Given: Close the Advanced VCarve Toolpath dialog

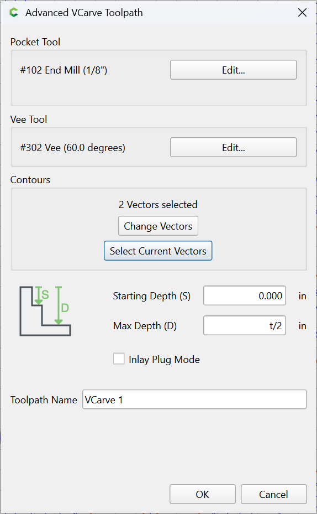Looking at the screenshot, I should (x=302, y=13).
